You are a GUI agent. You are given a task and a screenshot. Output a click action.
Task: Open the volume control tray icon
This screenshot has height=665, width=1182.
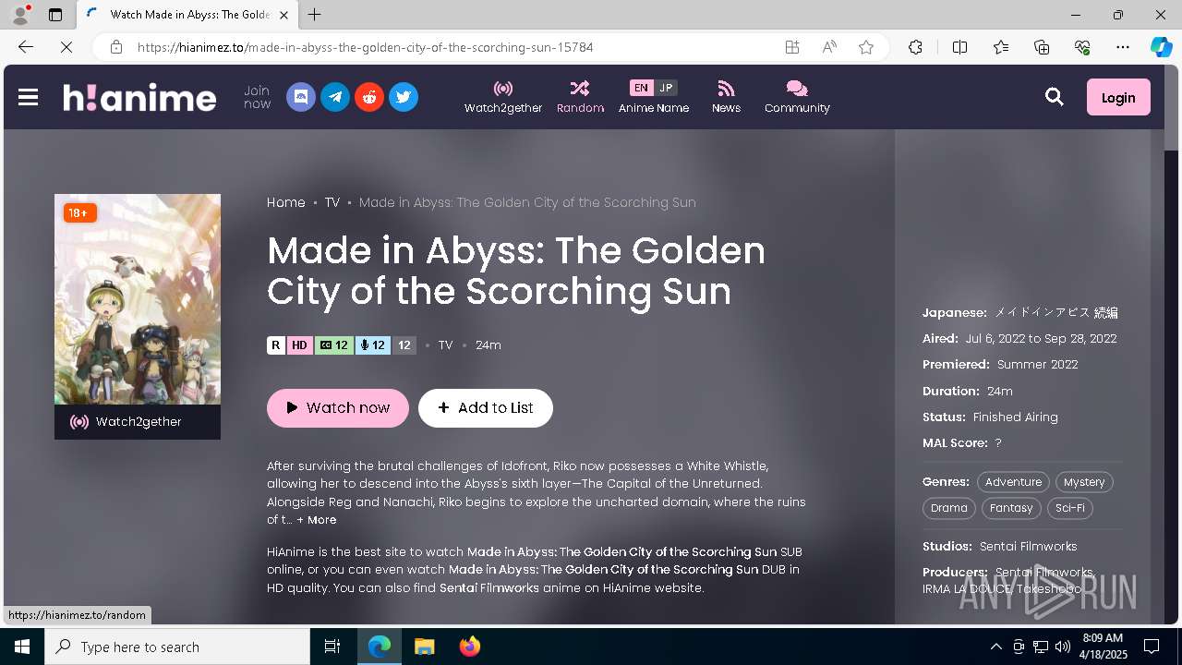(x=1063, y=647)
